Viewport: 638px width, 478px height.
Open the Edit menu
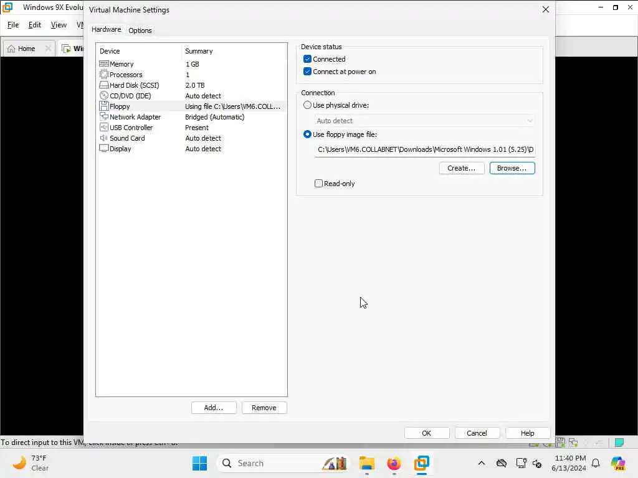pos(35,25)
